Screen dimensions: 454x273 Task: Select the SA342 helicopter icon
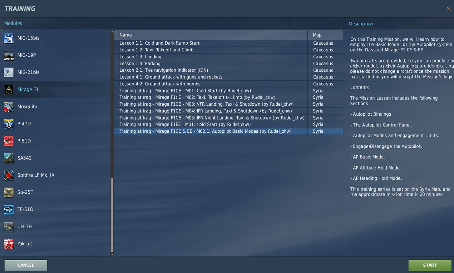[x=9, y=158]
